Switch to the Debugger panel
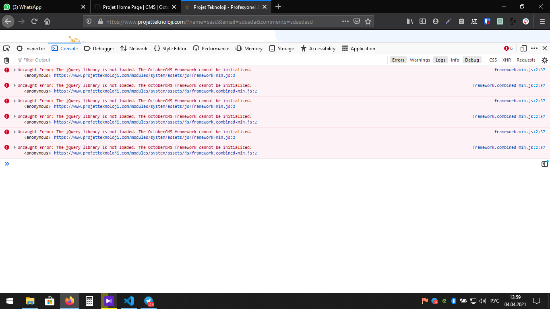This screenshot has height=309, width=550. tap(99, 48)
